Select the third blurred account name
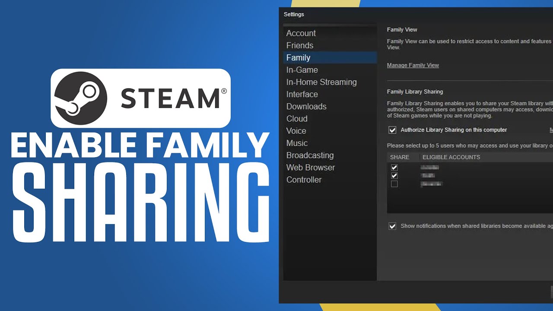Image resolution: width=553 pixels, height=311 pixels. pyautogui.click(x=431, y=184)
